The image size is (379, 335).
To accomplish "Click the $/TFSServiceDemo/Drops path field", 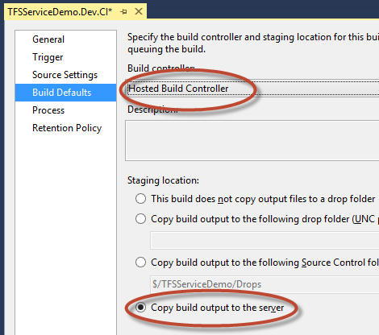I will tap(264, 284).
